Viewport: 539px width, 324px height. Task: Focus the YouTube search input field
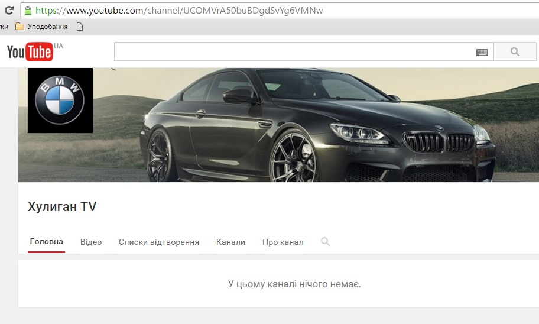pyautogui.click(x=304, y=52)
